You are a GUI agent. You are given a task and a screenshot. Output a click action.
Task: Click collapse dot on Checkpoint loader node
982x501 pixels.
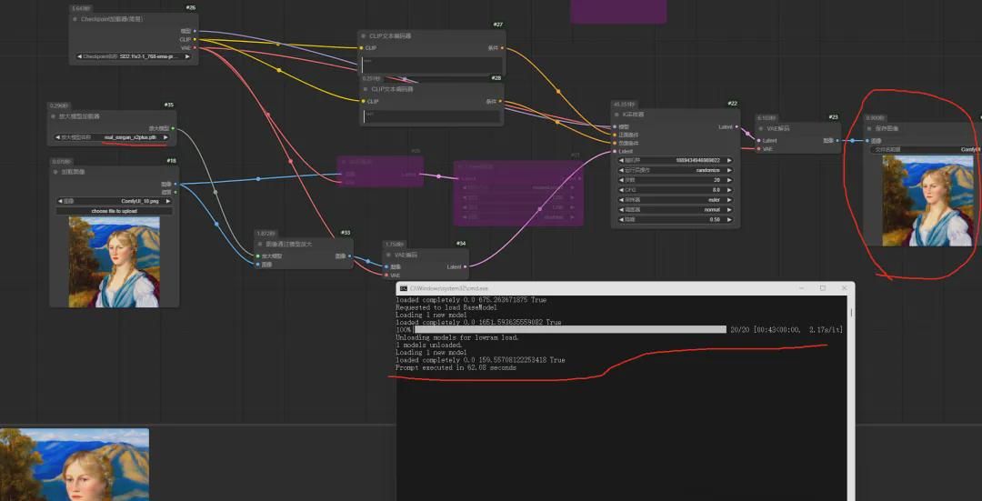tap(75, 18)
